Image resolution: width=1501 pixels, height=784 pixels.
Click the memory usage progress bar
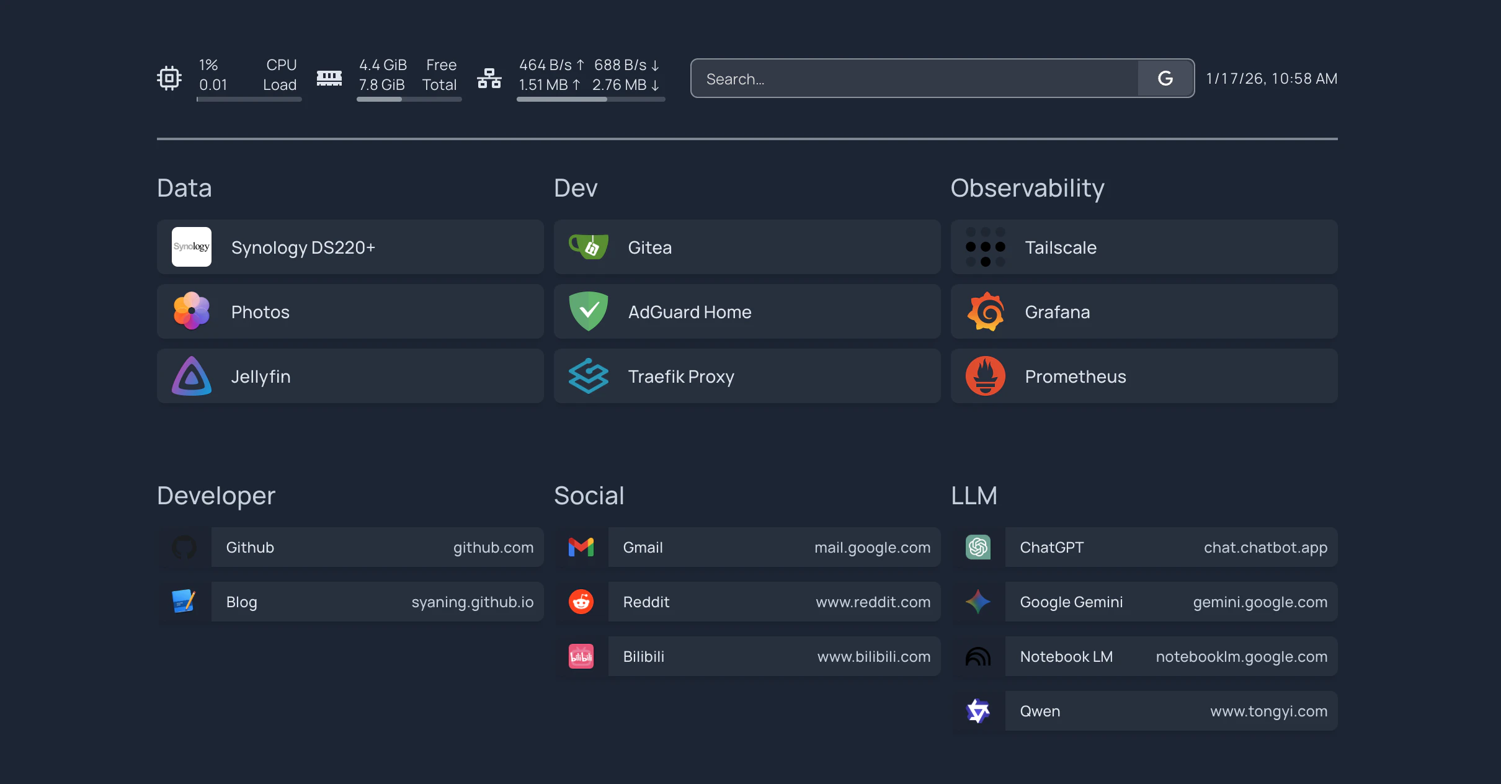(409, 99)
